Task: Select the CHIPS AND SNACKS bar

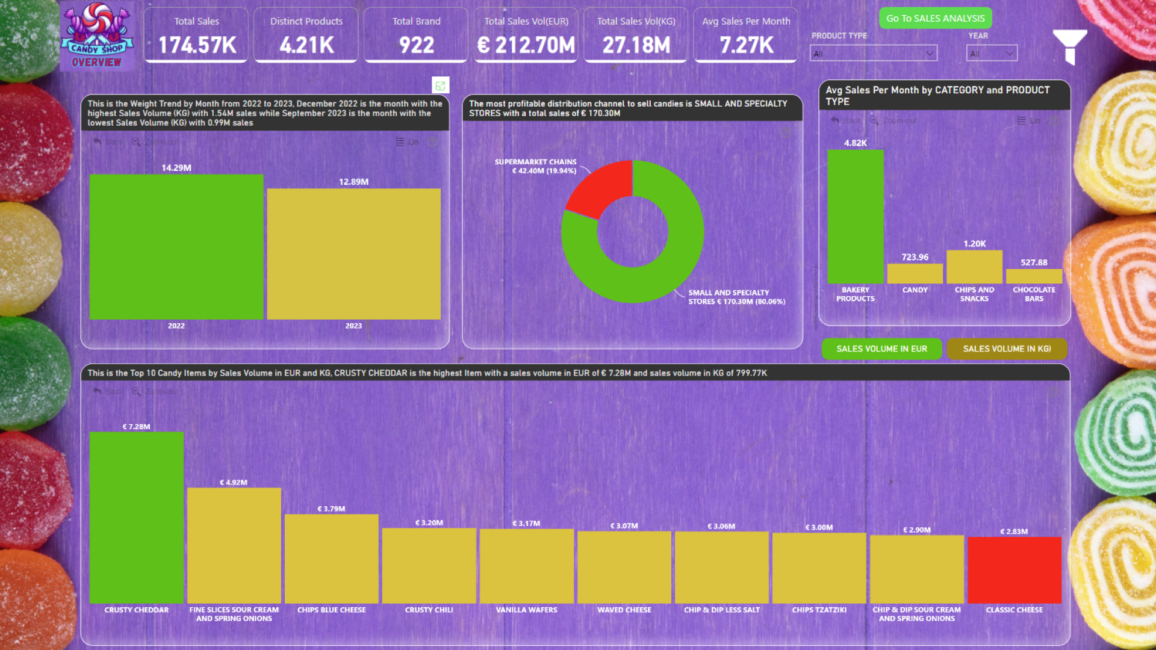Action: point(975,267)
